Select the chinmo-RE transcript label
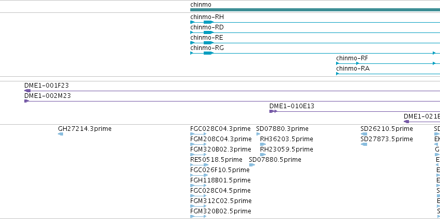This screenshot has height=219, width=440. [x=207, y=38]
